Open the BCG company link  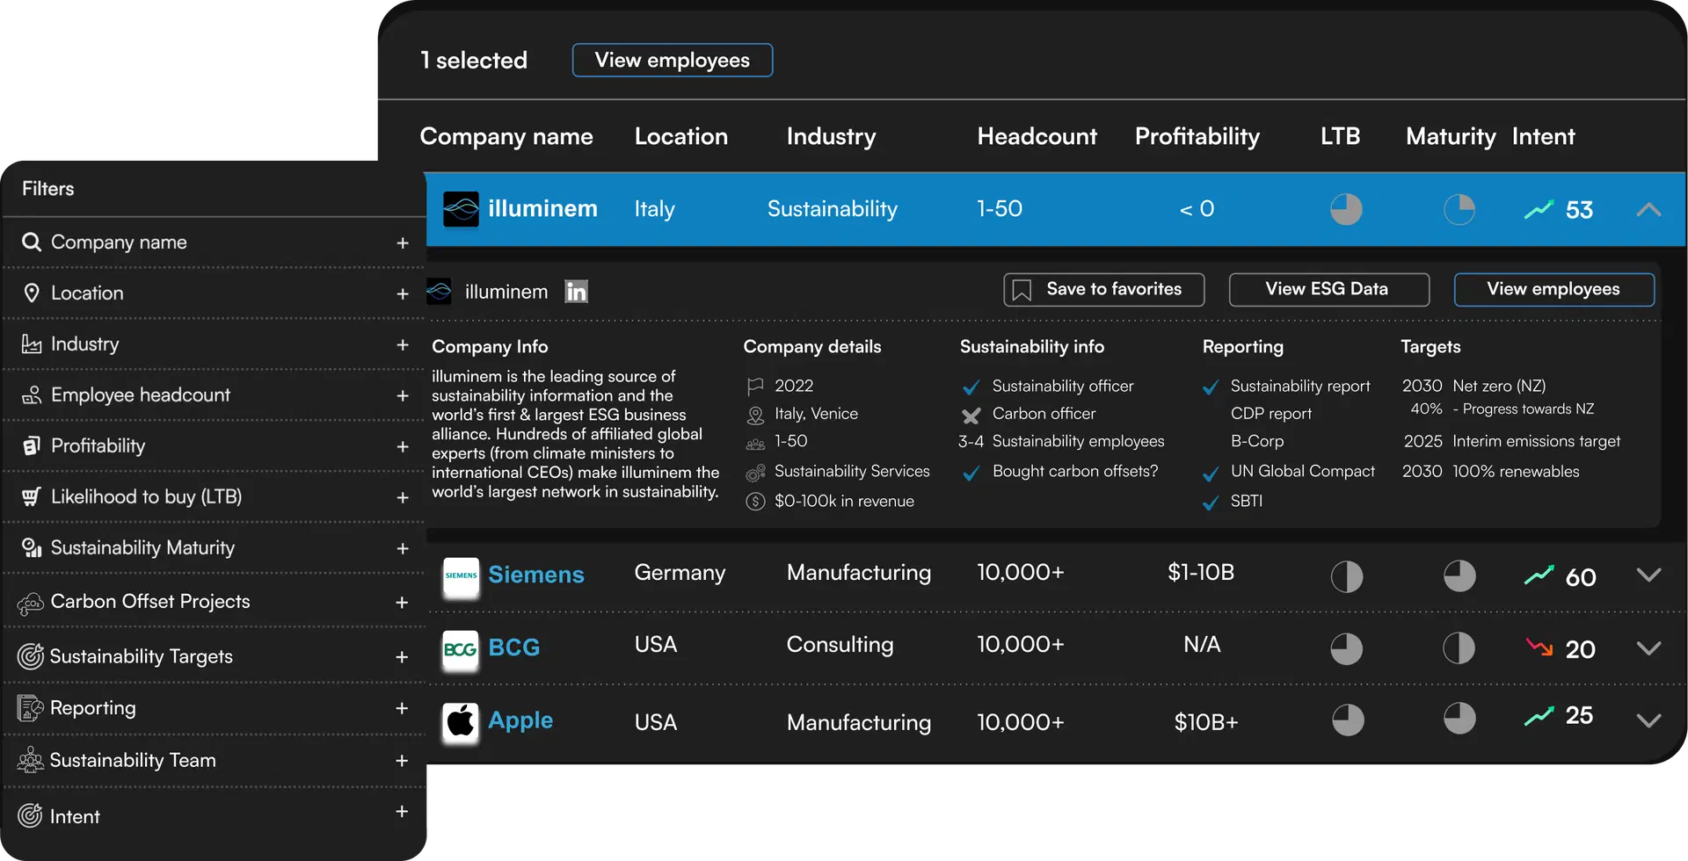[x=514, y=648]
